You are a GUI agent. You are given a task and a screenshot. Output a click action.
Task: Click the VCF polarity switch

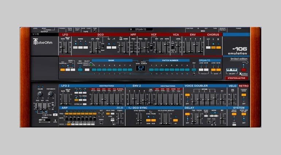coord(151,47)
